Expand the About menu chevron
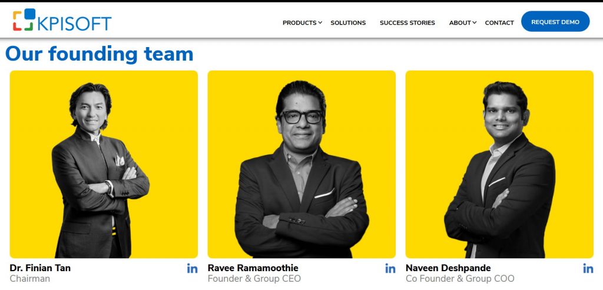Image resolution: width=603 pixels, height=290 pixels. pos(475,23)
